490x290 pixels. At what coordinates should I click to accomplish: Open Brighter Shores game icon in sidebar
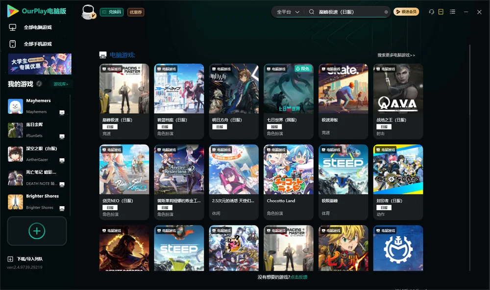15,202
